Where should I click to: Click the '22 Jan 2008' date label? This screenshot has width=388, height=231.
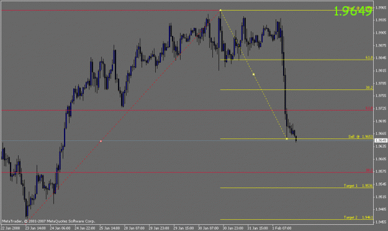[x=11, y=228]
